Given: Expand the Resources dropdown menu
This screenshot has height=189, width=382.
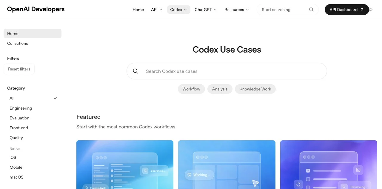Looking at the screenshot, I should [236, 10].
